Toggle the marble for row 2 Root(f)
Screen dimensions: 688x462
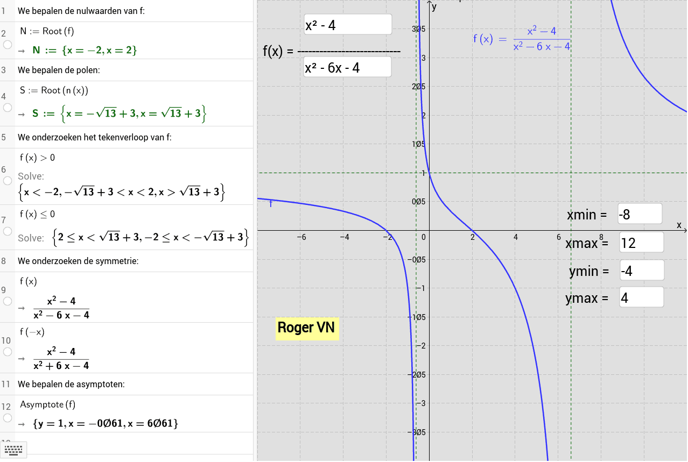[8, 45]
